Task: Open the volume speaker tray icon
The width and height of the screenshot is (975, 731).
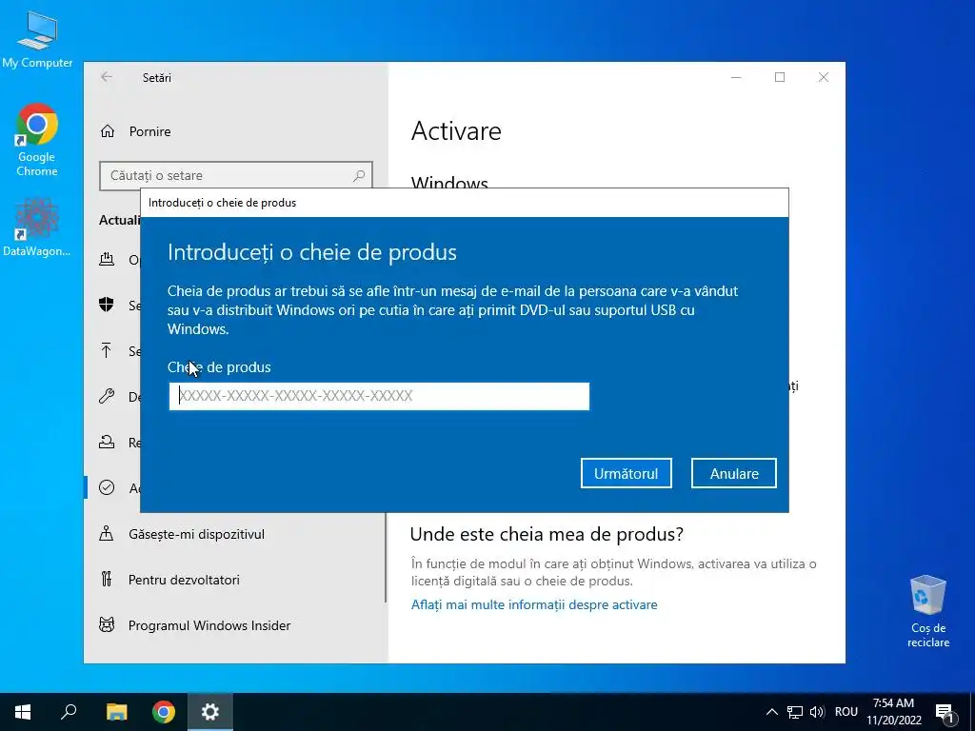Action: 817,712
